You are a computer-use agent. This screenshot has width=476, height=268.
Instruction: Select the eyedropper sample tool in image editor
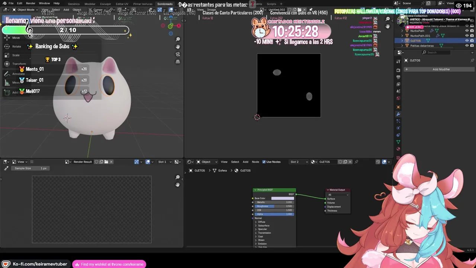click(6, 168)
